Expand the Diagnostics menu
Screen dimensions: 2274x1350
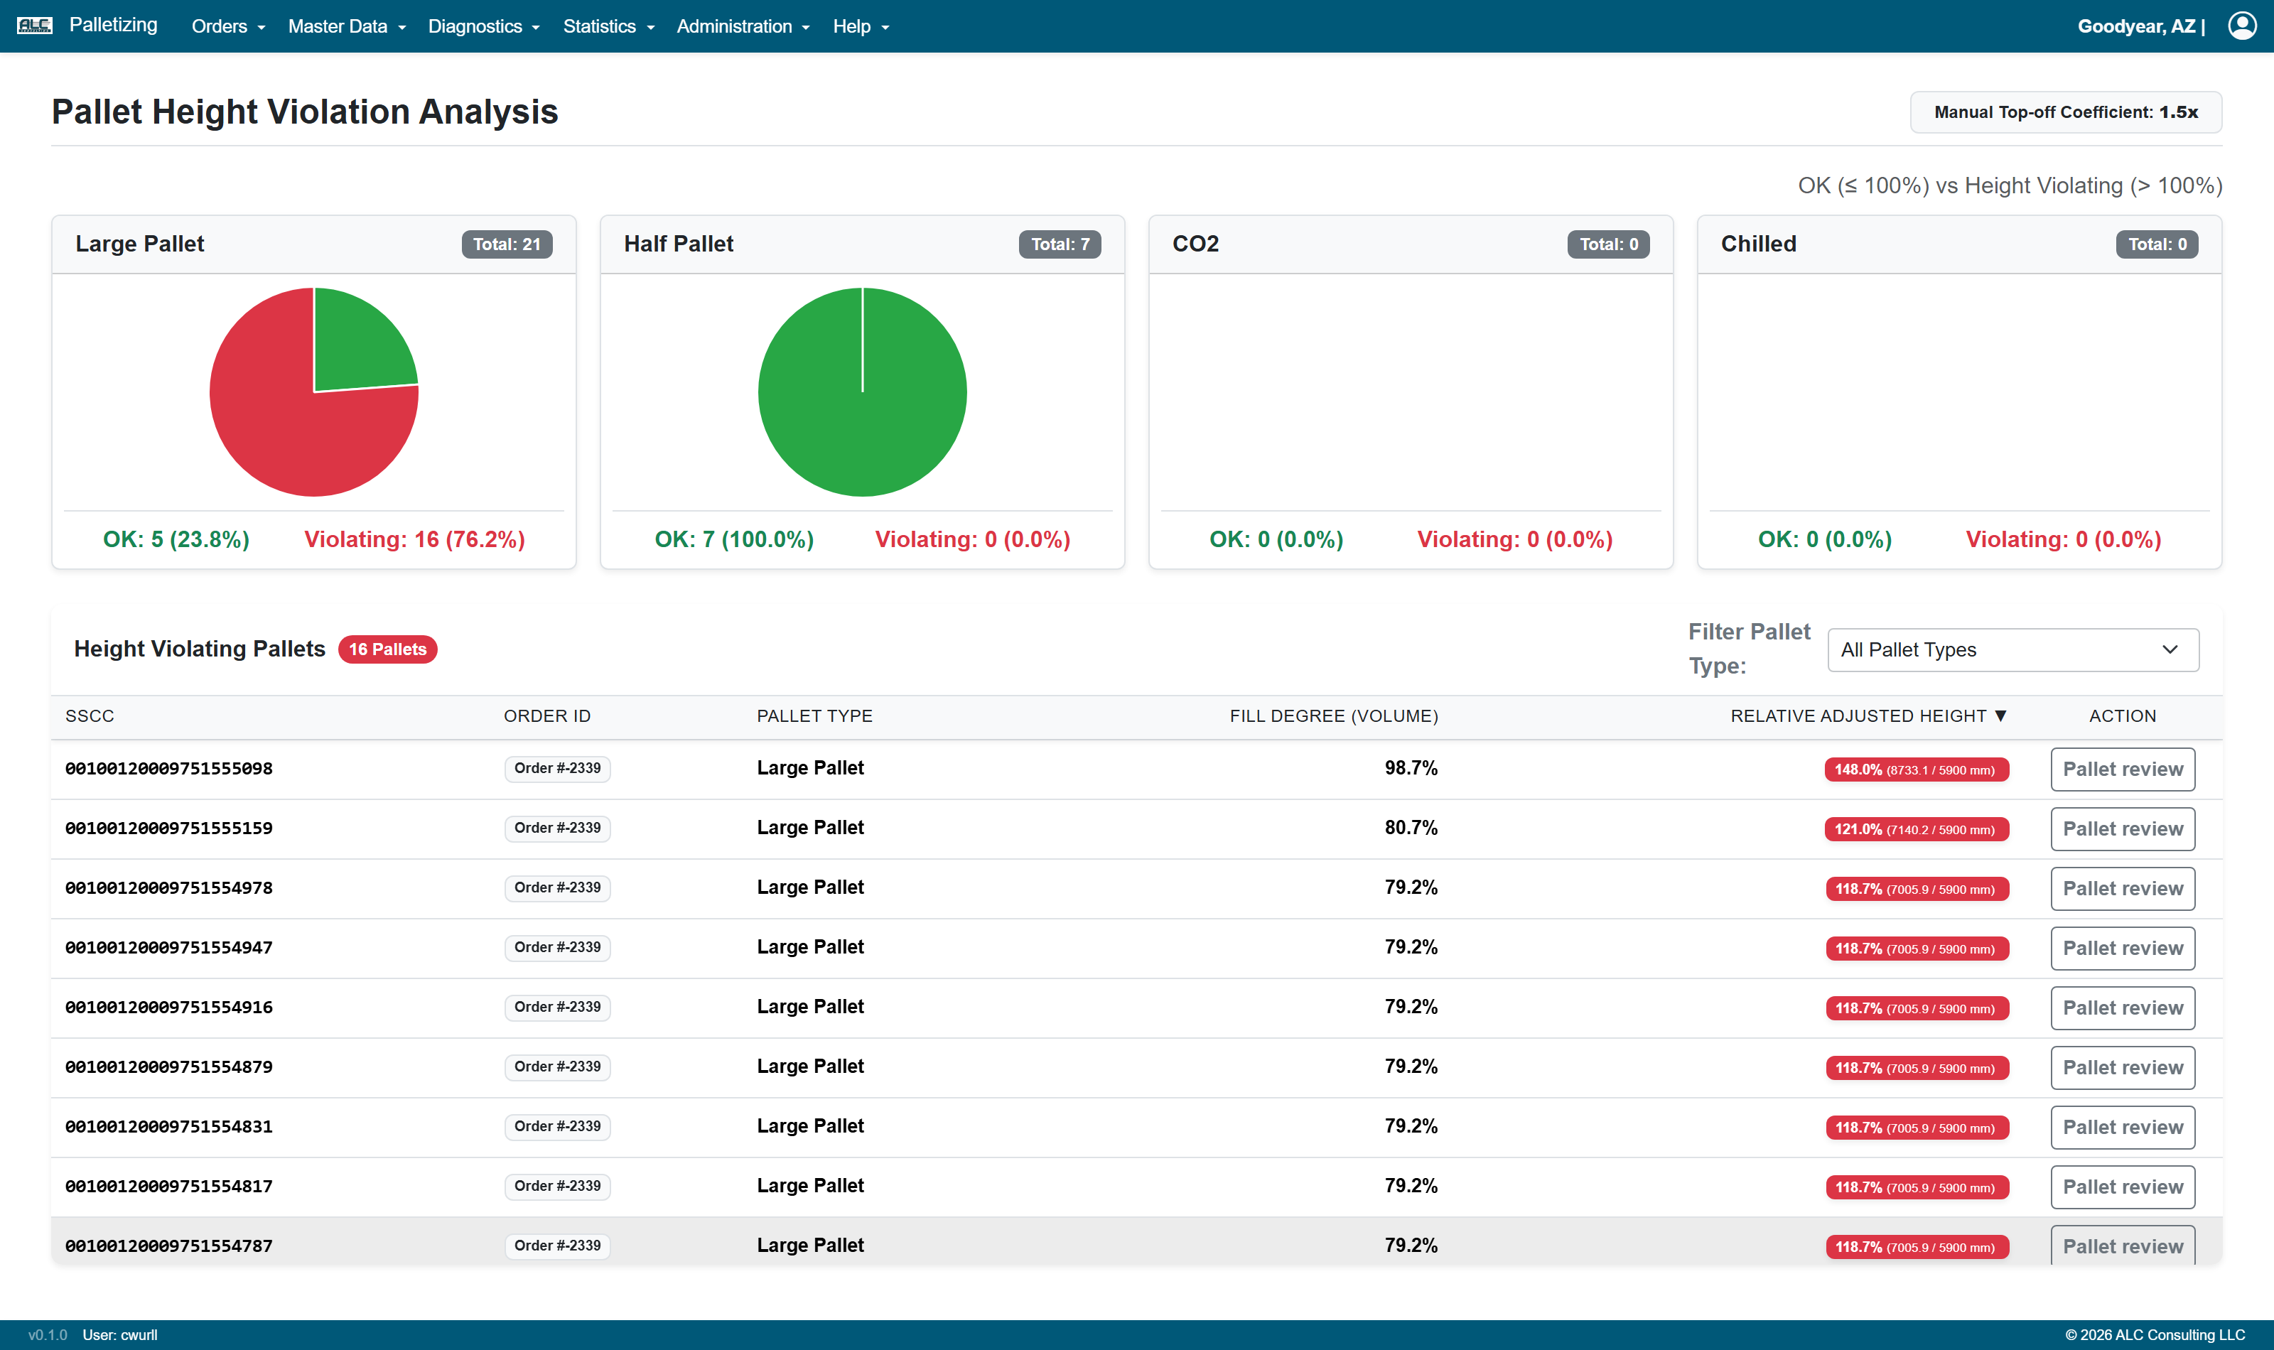coord(484,26)
